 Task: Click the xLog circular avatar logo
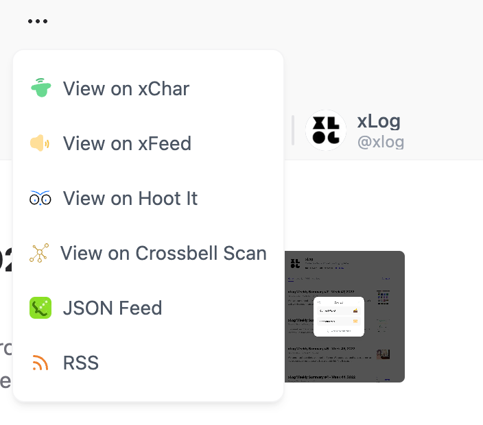[326, 130]
